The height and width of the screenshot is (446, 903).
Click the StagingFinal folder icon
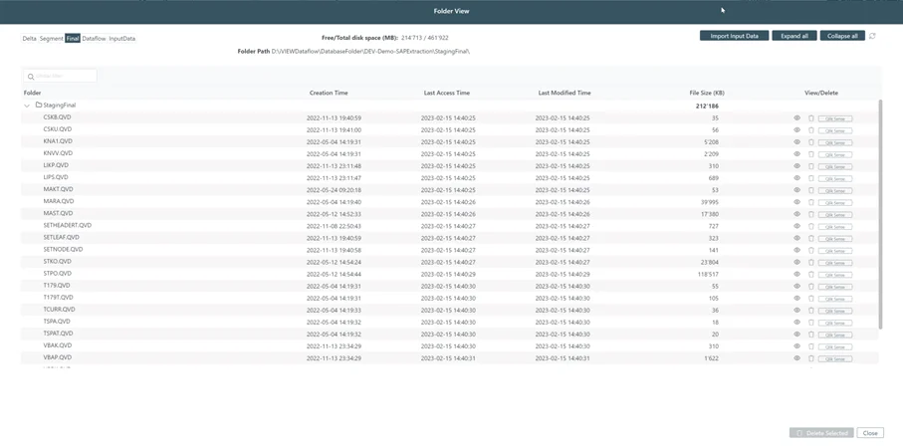click(x=39, y=105)
